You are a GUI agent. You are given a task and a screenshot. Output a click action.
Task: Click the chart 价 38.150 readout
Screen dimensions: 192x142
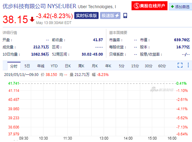pyautogui.click(x=49, y=75)
